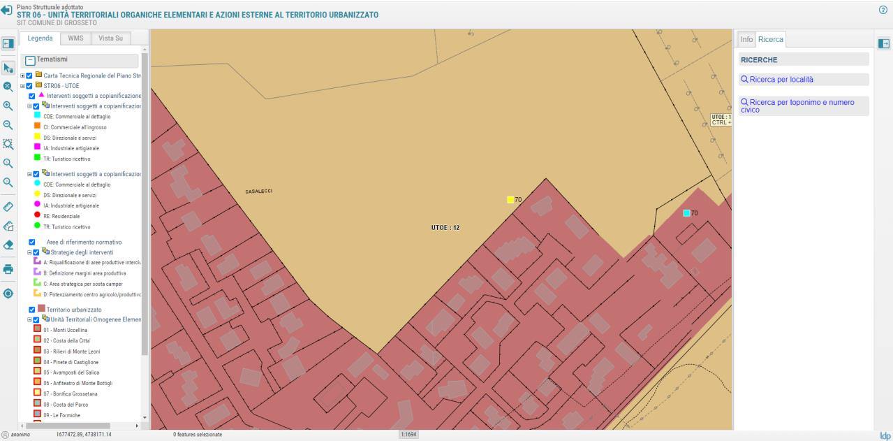The image size is (893, 441).
Task: Select the zoom to box tool
Action: tap(8, 144)
